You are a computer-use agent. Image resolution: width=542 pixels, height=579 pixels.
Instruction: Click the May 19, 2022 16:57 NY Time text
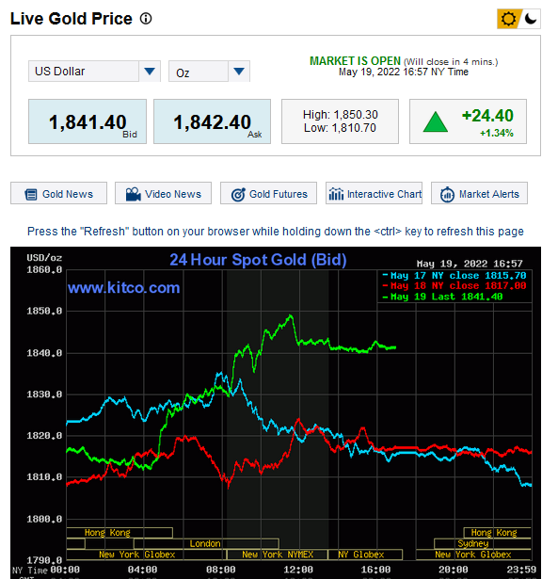404,72
